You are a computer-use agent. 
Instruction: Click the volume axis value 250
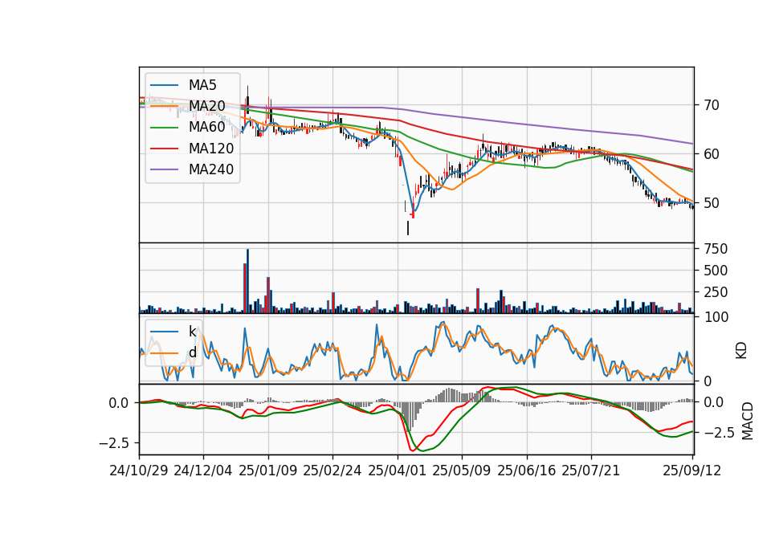point(716,292)
